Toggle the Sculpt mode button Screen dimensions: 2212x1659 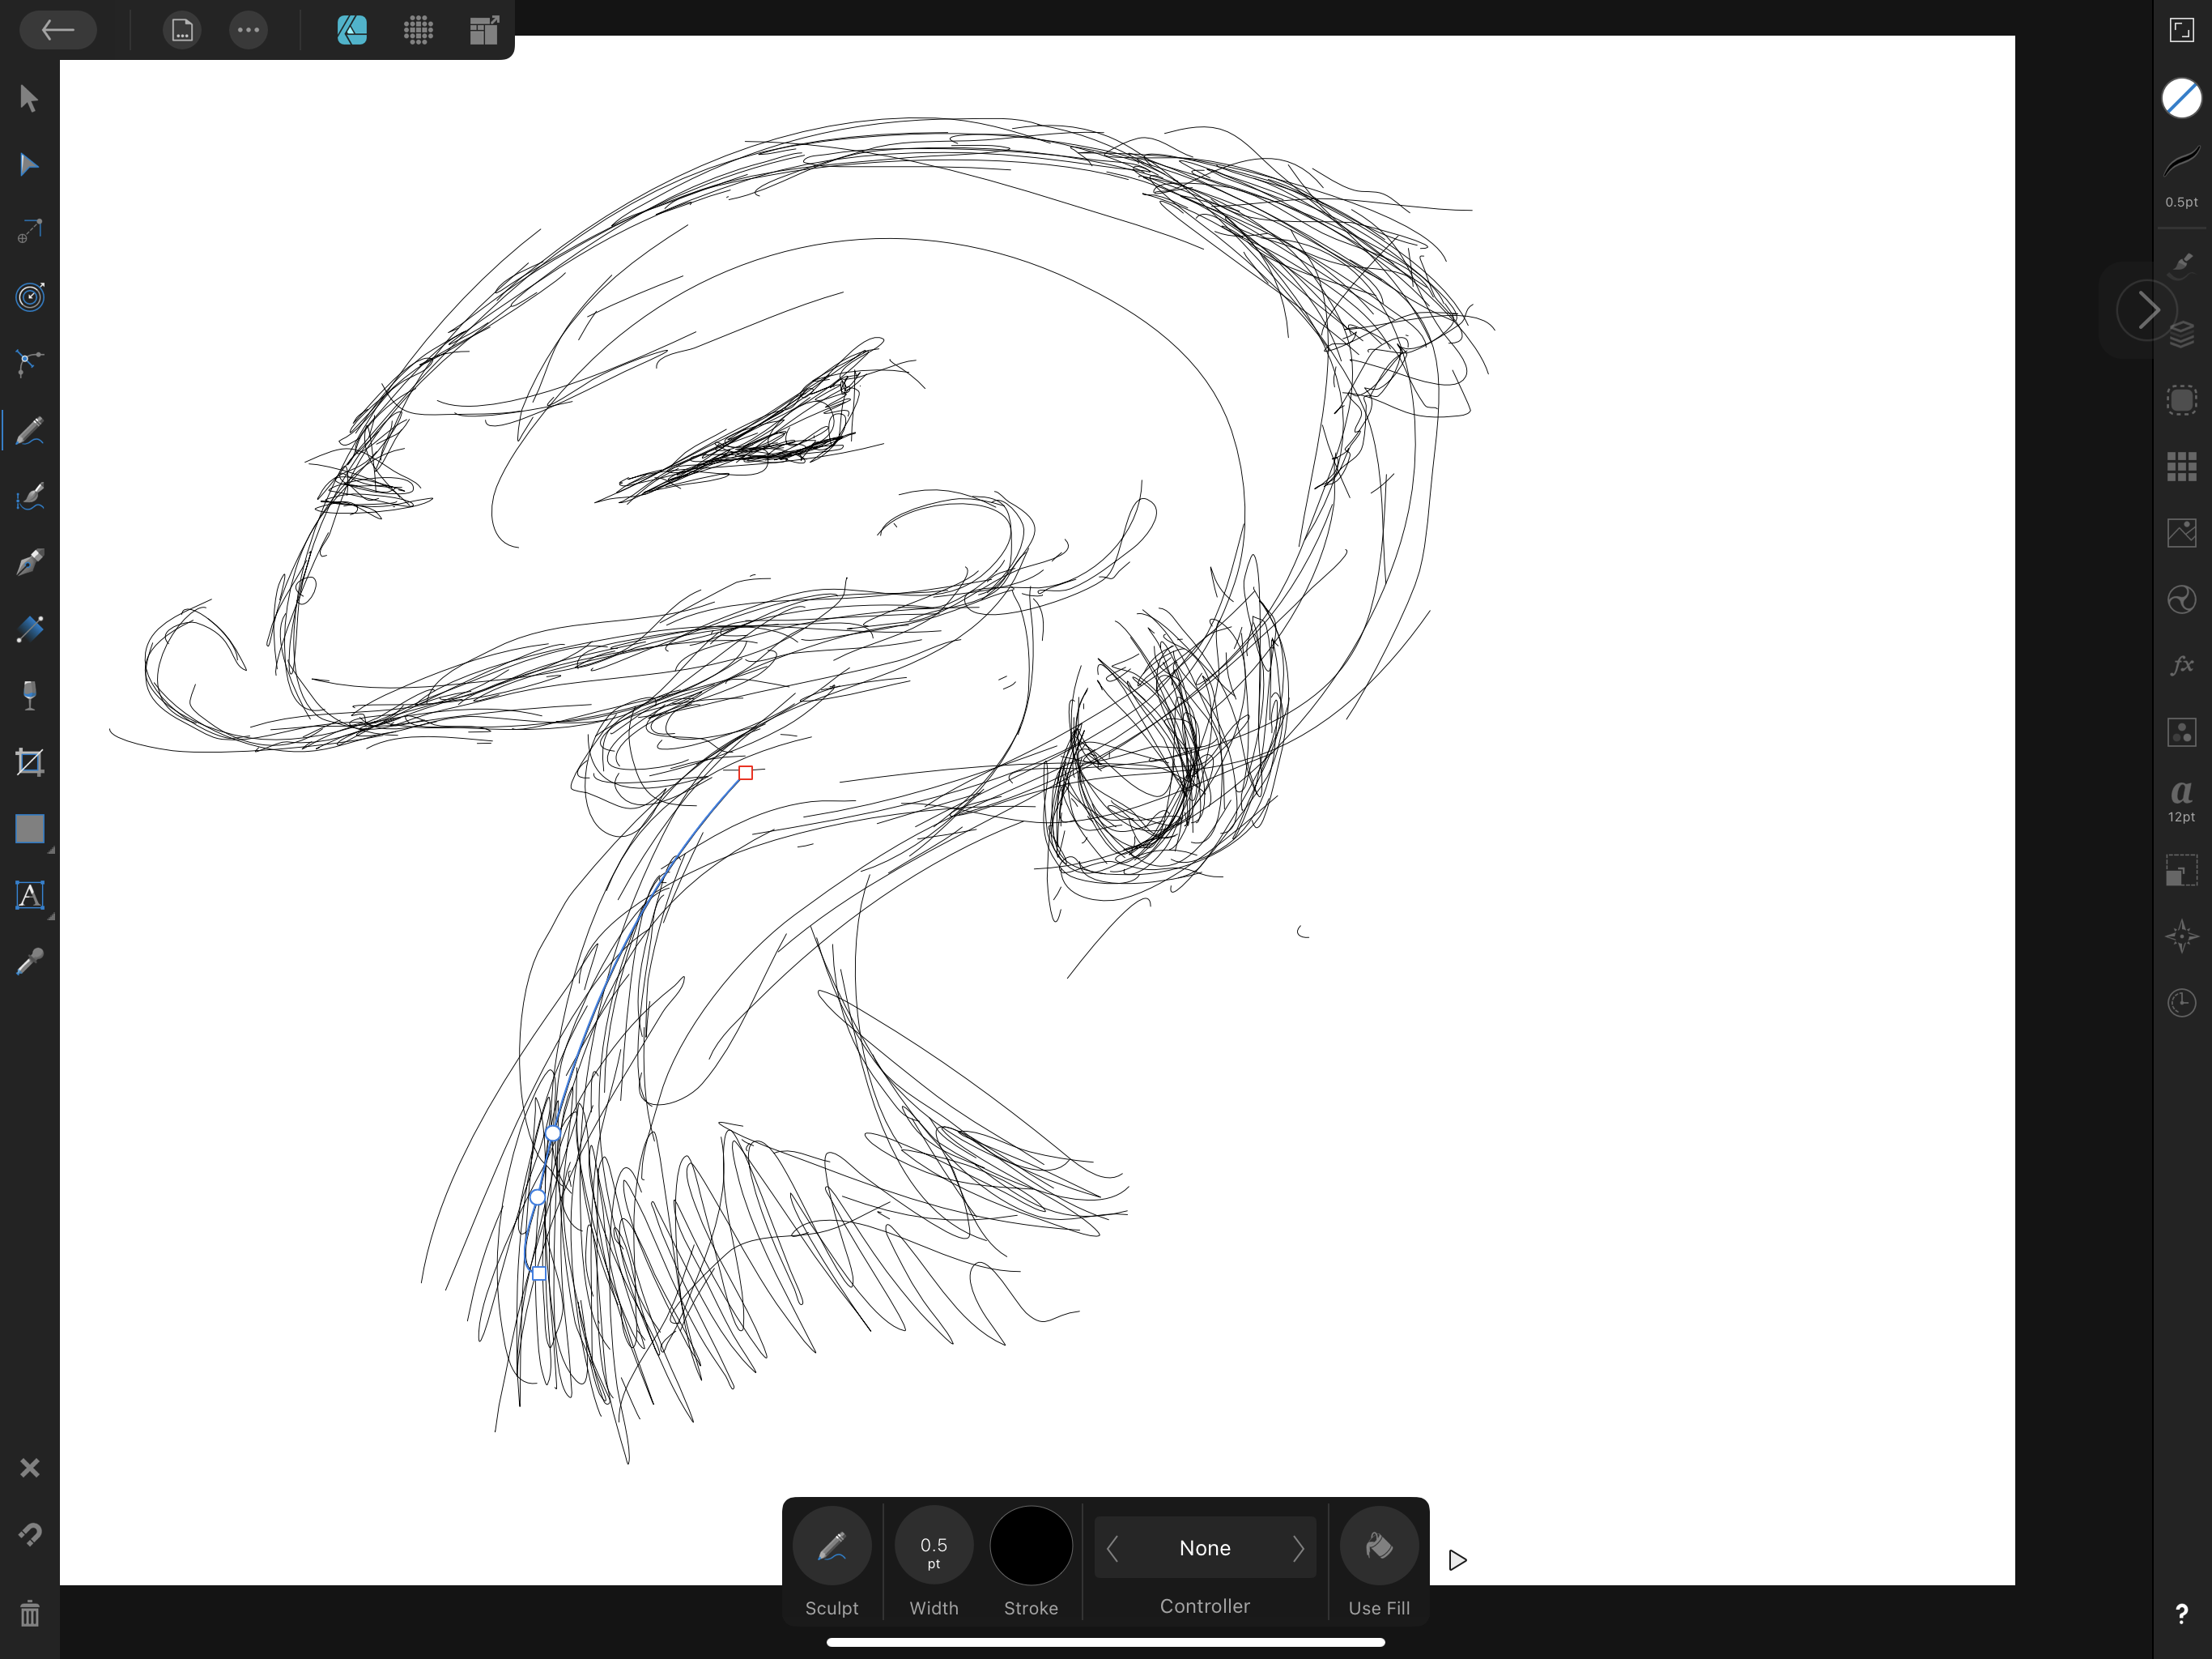tap(831, 1547)
